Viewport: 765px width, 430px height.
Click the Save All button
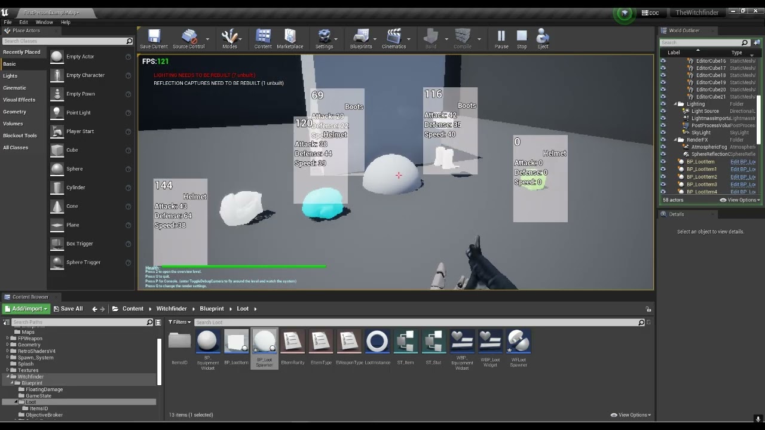(x=68, y=309)
